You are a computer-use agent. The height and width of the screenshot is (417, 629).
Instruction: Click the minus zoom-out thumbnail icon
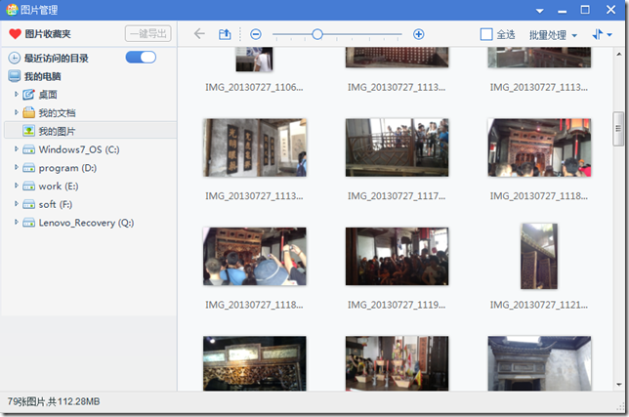(256, 34)
